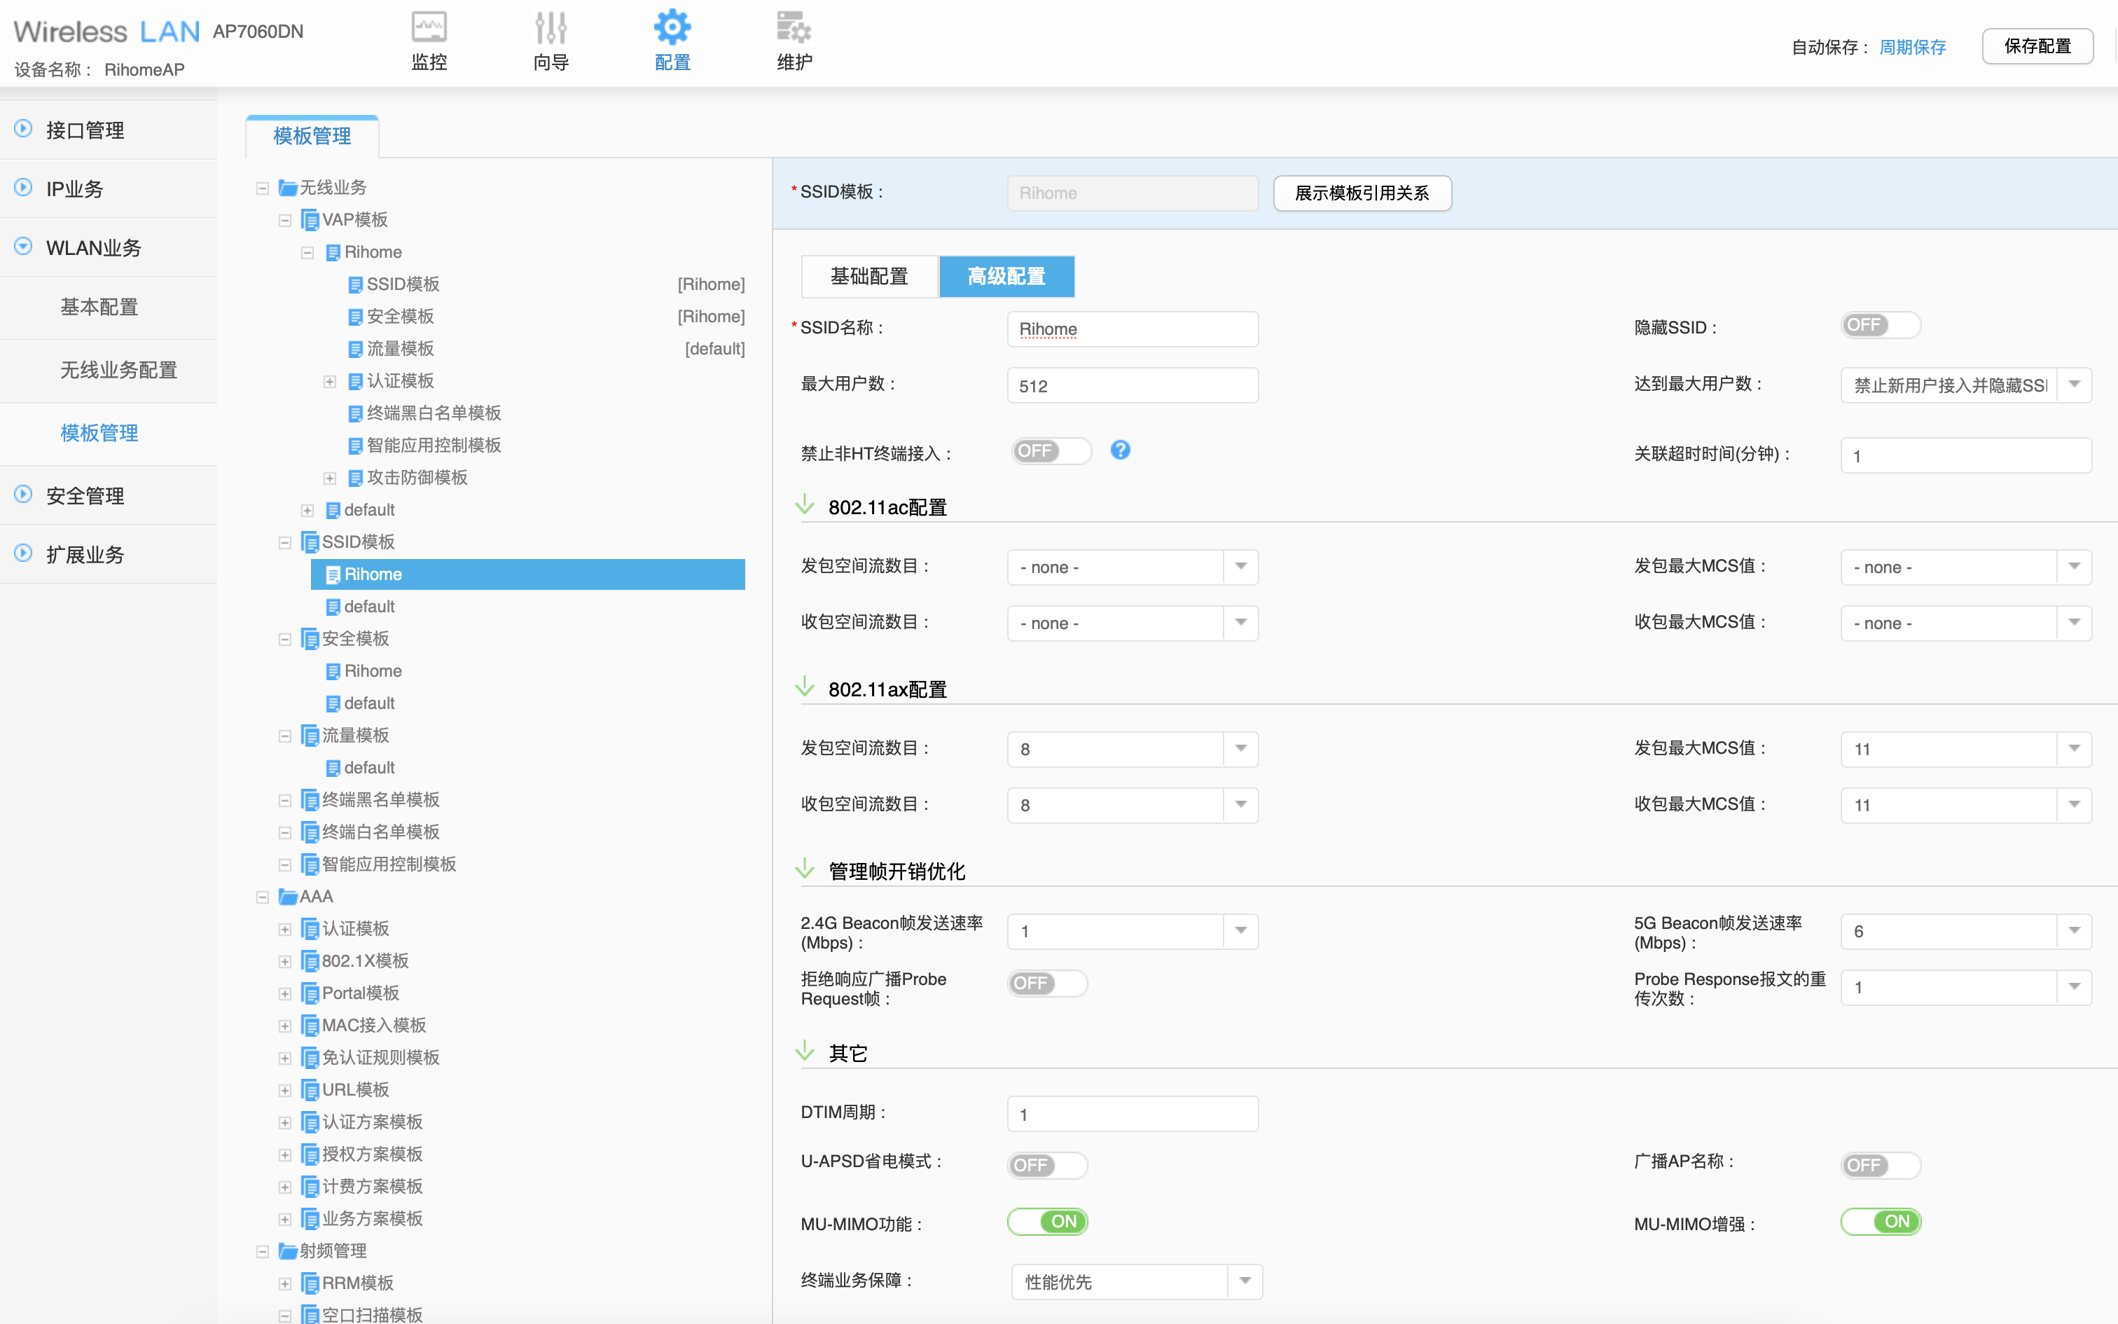Click the 智能应用控制模板 icon under AAA above
This screenshot has height=1324, width=2118.
coord(310,864)
